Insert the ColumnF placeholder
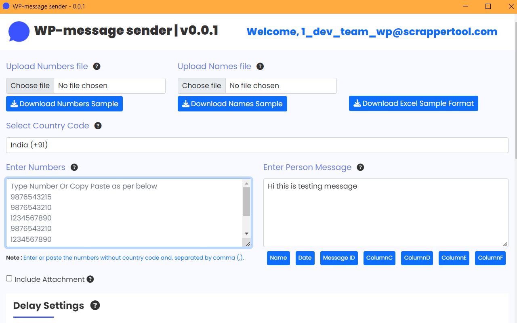Image resolution: width=517 pixels, height=323 pixels. pos(490,258)
